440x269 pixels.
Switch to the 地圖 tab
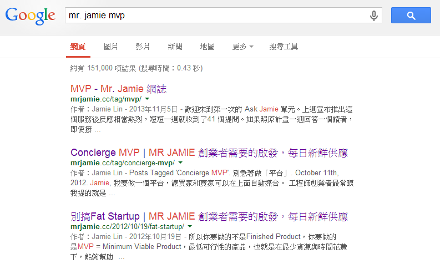[x=208, y=47]
